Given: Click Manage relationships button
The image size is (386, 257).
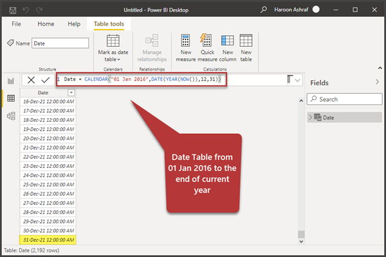Looking at the screenshot, I should (x=152, y=48).
